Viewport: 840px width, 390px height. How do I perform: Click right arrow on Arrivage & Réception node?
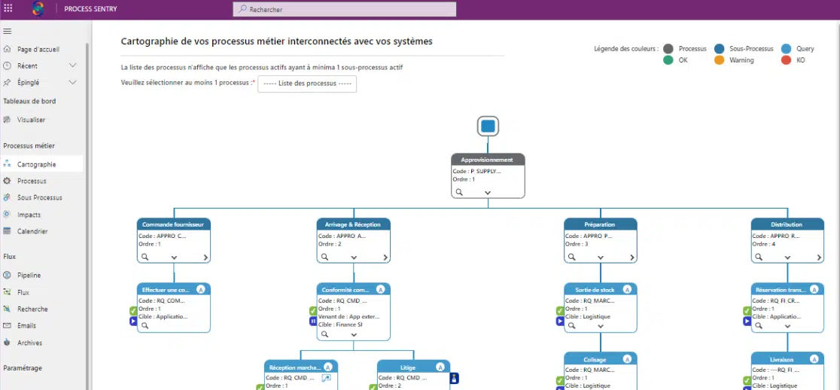coord(386,257)
